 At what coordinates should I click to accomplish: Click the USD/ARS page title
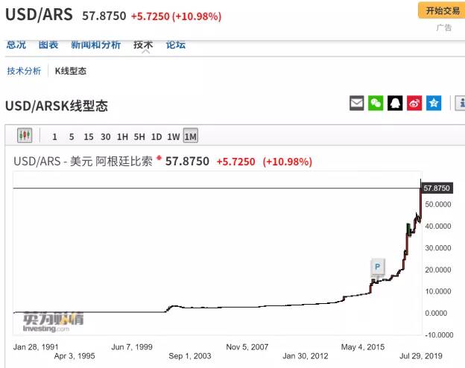click(x=39, y=15)
